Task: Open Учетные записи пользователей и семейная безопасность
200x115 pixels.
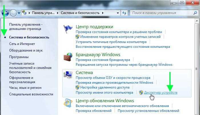Action: click(x=30, y=68)
